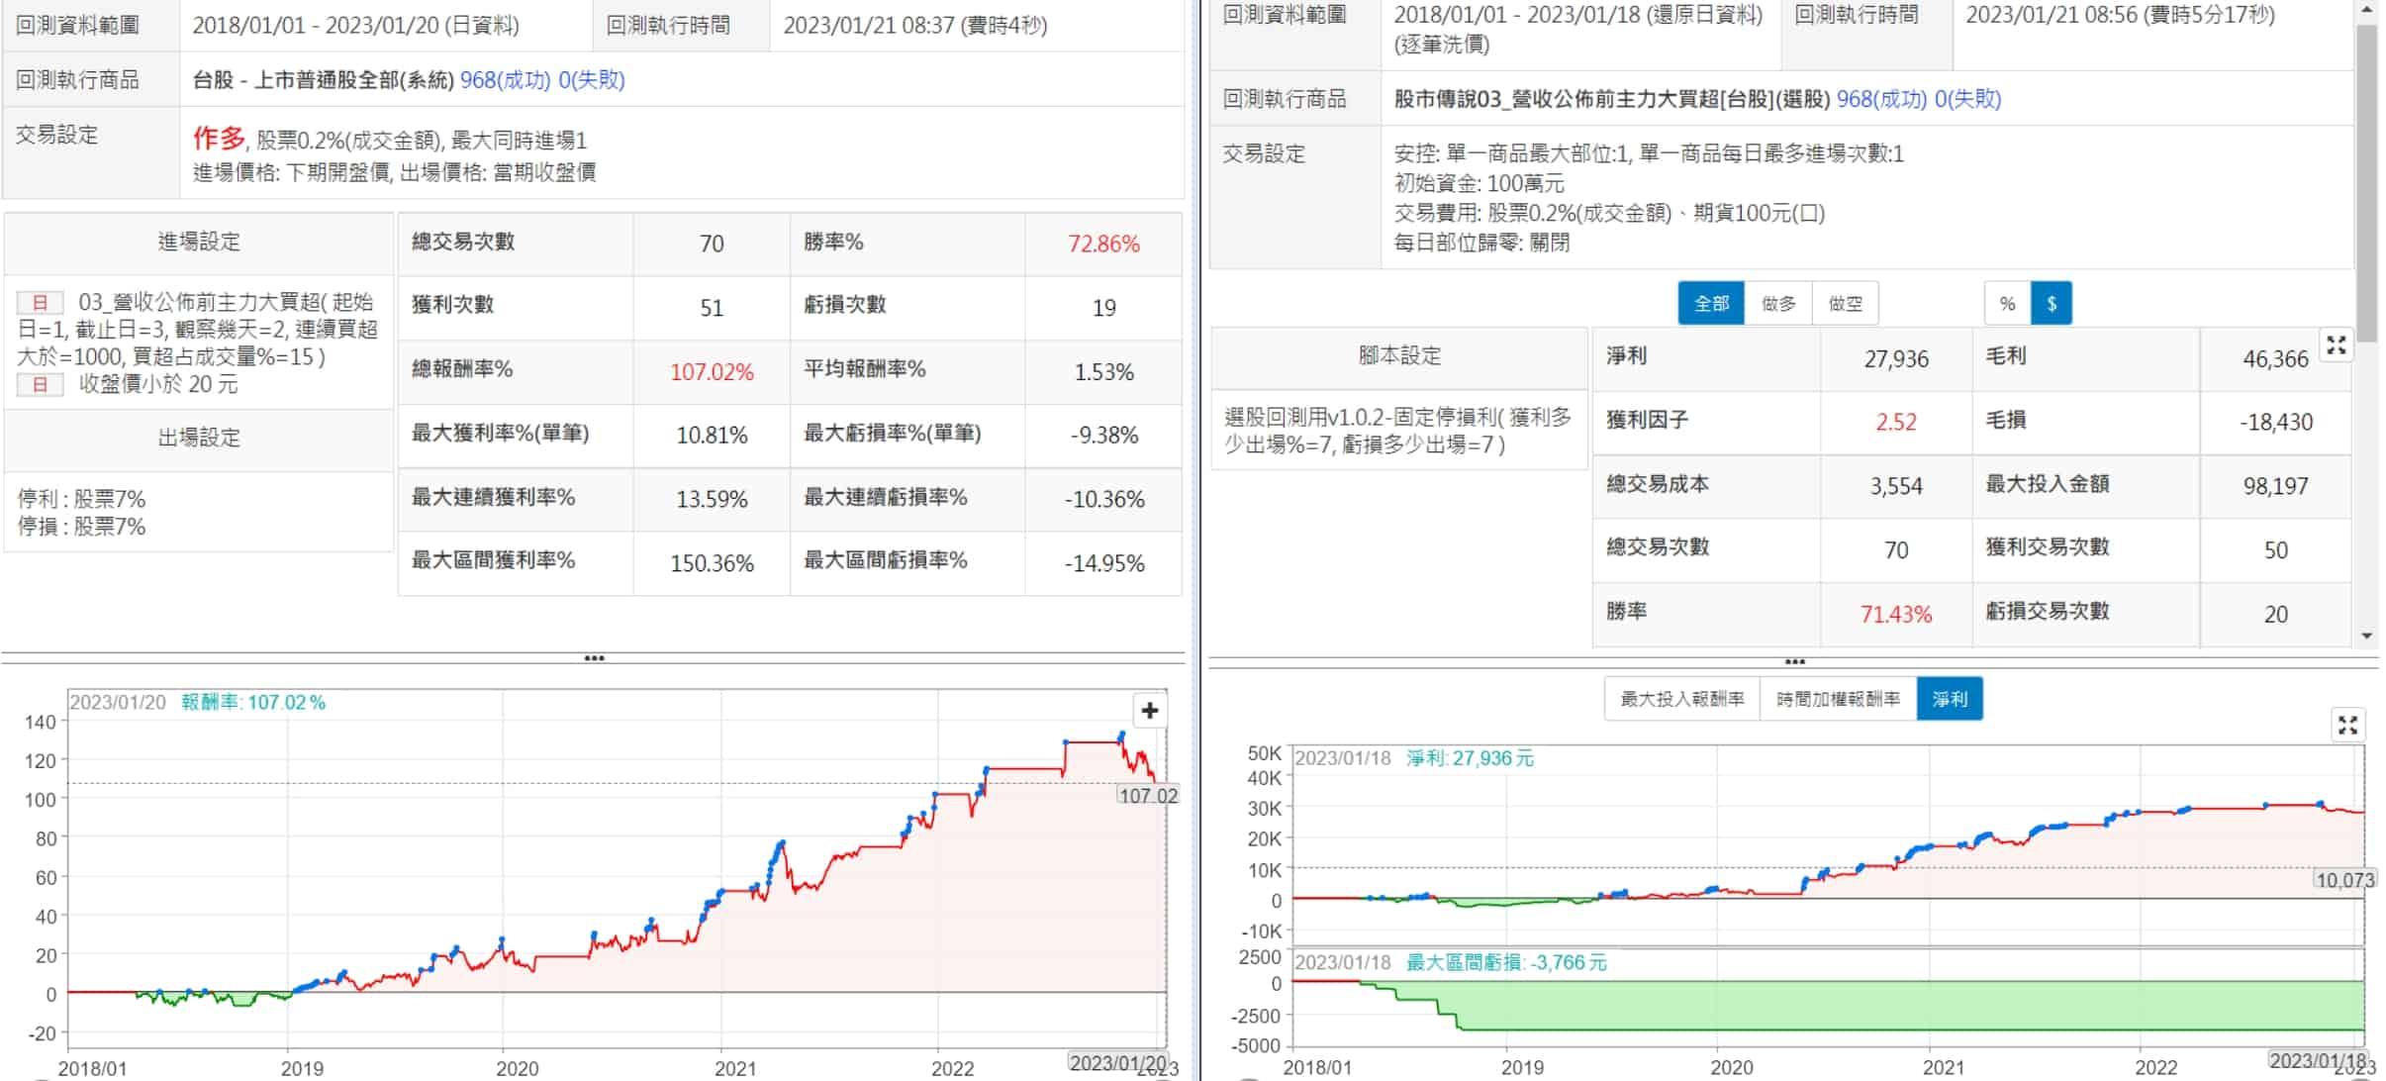The image size is (2386, 1081).
Task: Select the 全部 all trades filter
Action: [x=1711, y=304]
